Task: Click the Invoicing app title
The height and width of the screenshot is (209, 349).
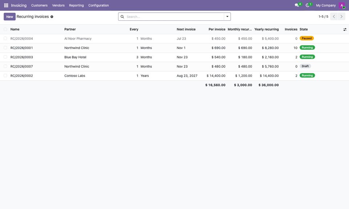Action: (x=19, y=5)
